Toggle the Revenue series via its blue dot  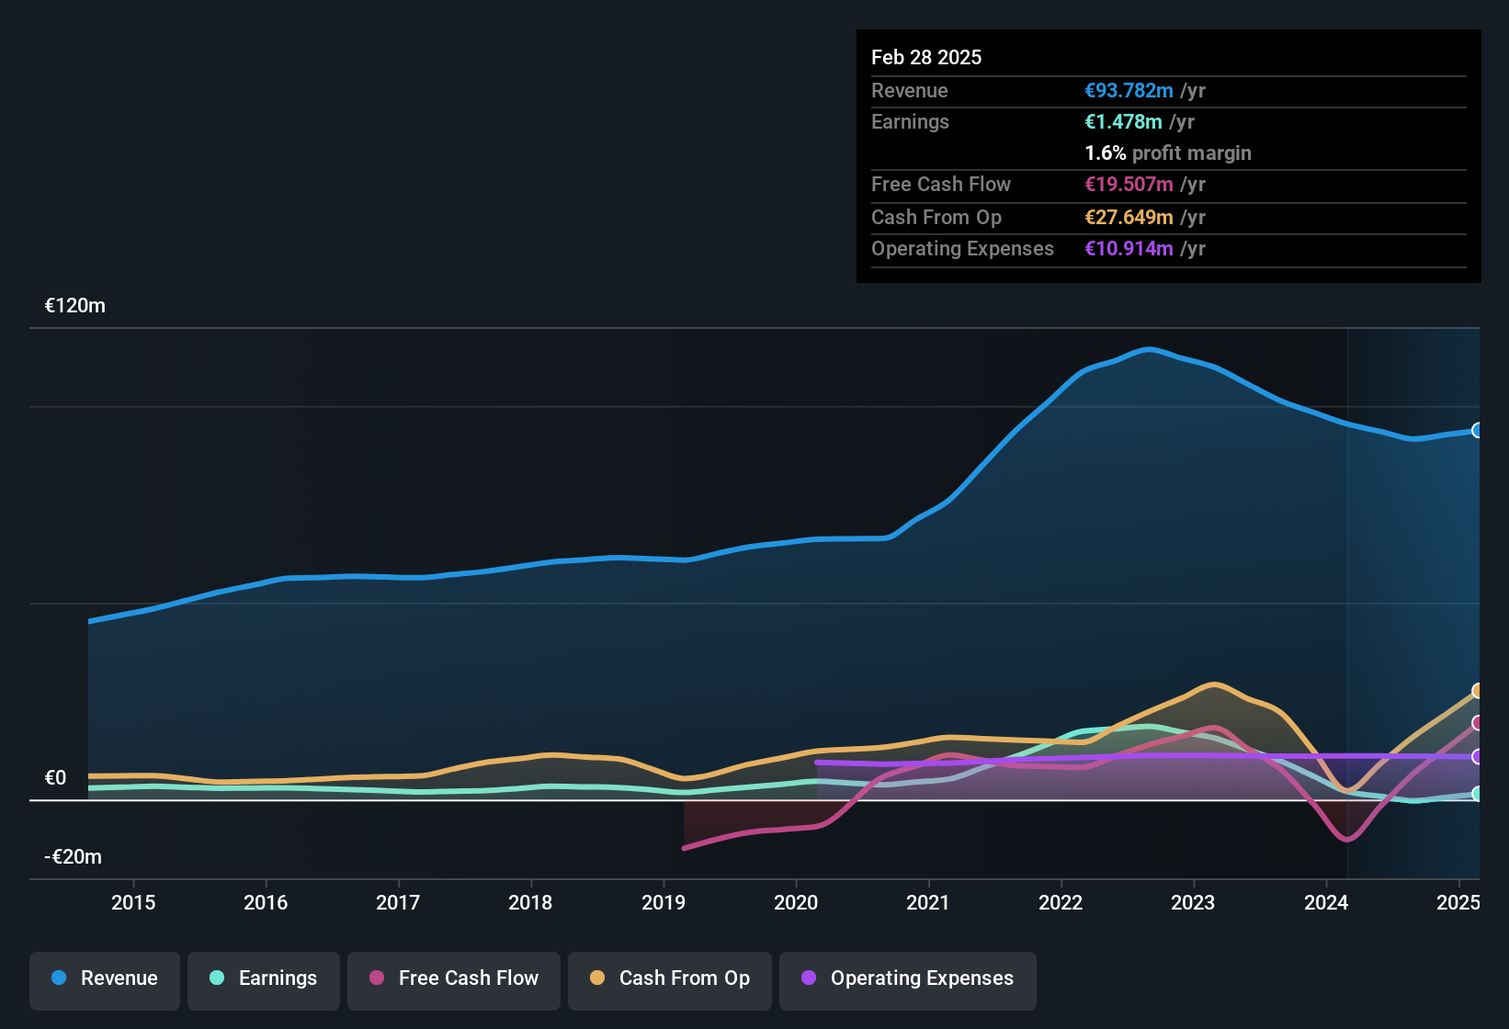tap(58, 978)
